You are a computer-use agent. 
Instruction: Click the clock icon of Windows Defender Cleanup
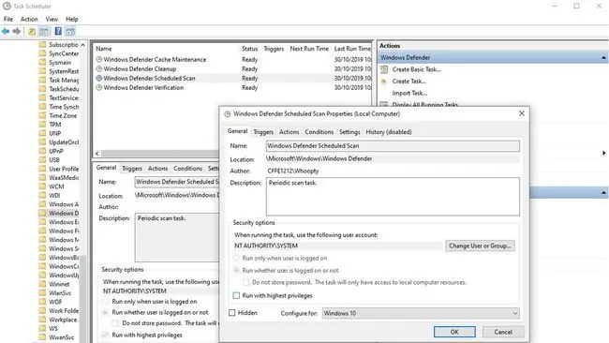click(99, 68)
